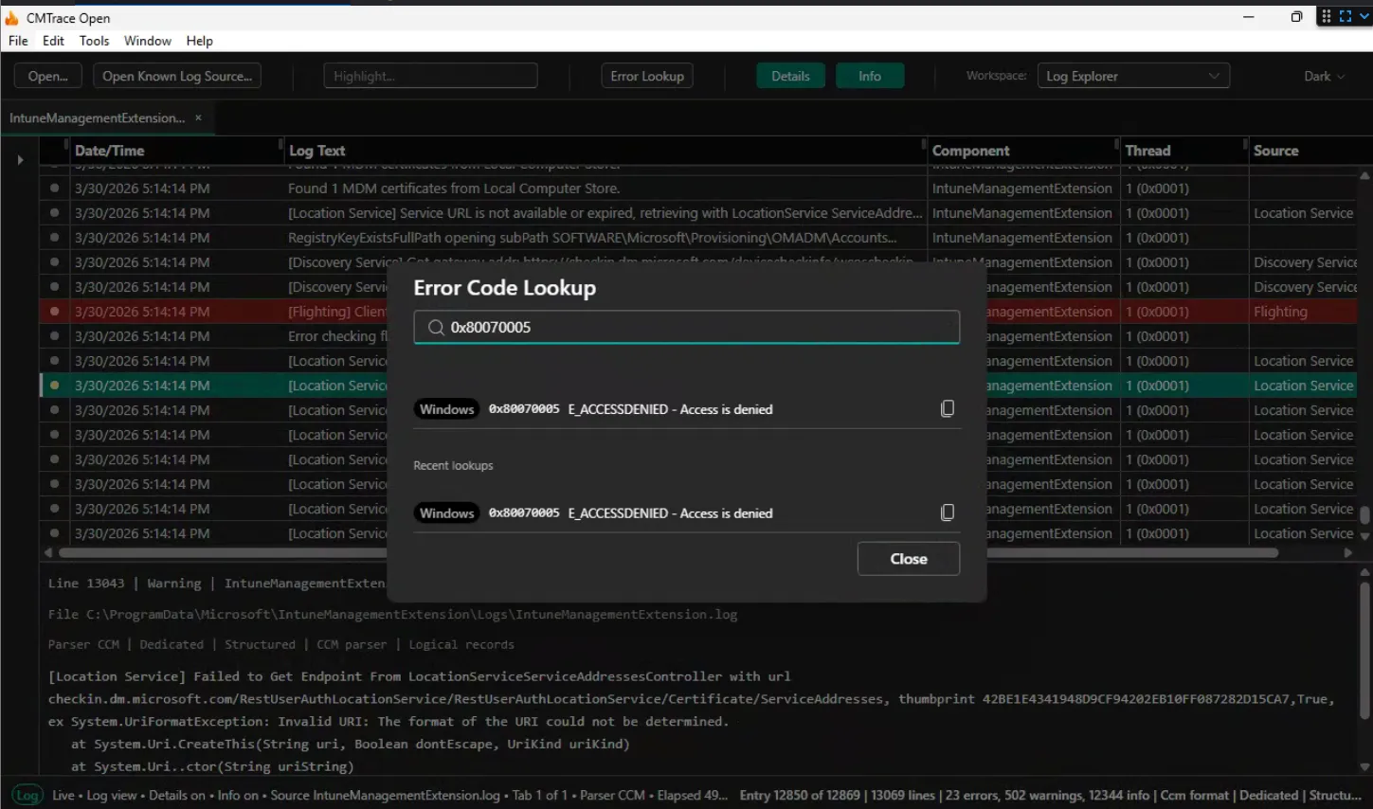The image size is (1373, 809).
Task: Toggle the Details button off
Action: click(790, 75)
